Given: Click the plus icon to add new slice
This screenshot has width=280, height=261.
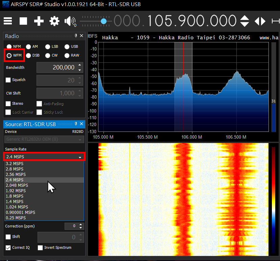Looking at the screenshot, I should click(39, 21).
